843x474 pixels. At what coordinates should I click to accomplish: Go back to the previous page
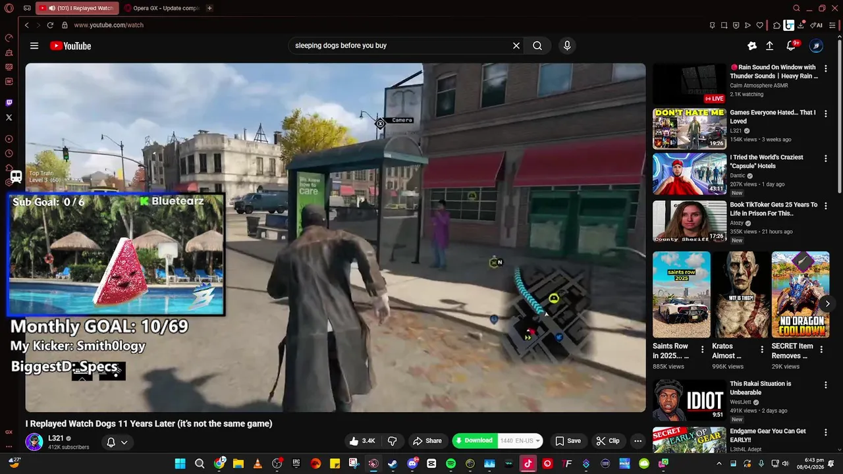click(26, 25)
